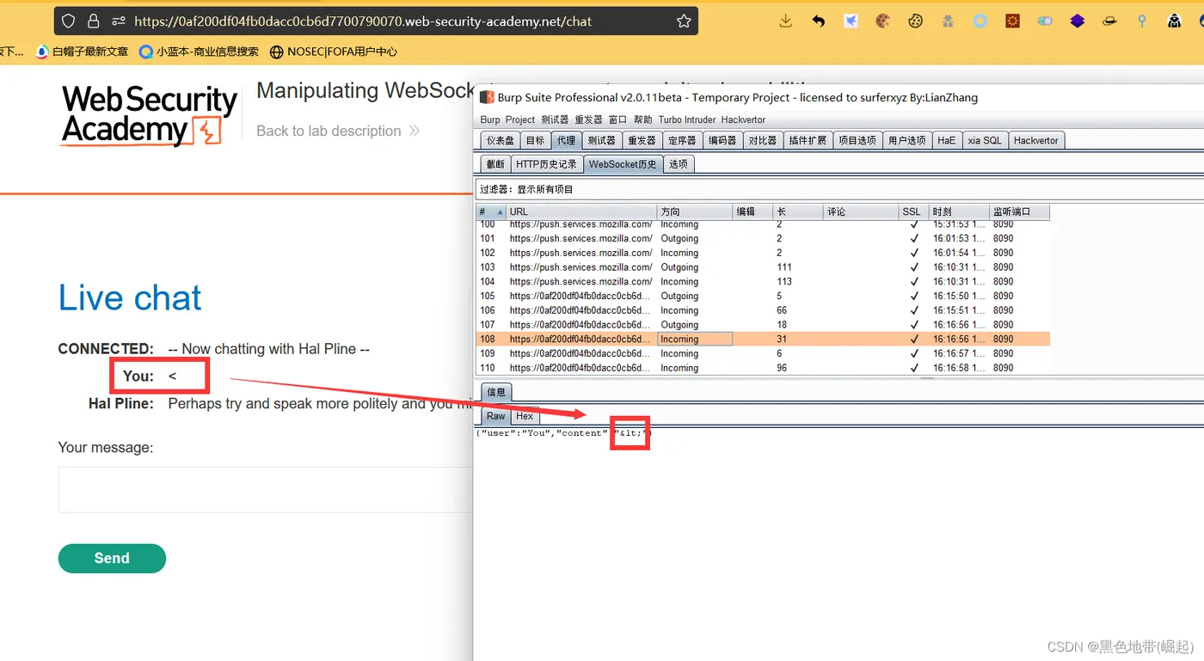Open the 白帽子最新文章 bookmark

coord(82,52)
